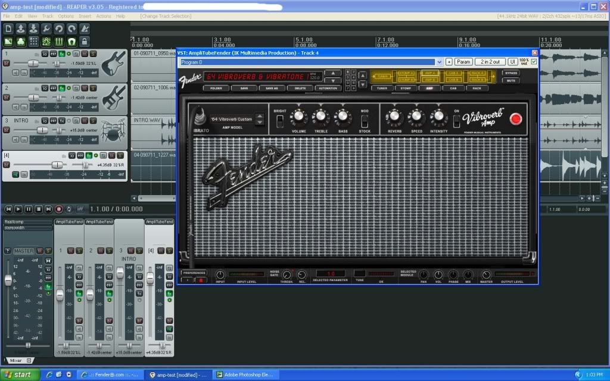Click the metronome icon in the main toolbar
Viewport: 610px width, 381px height.
coord(85,29)
